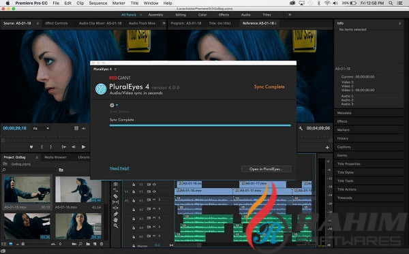The image size is (409, 254).
Task: Click the bin folder icon beside project search
Action: (x=61, y=170)
